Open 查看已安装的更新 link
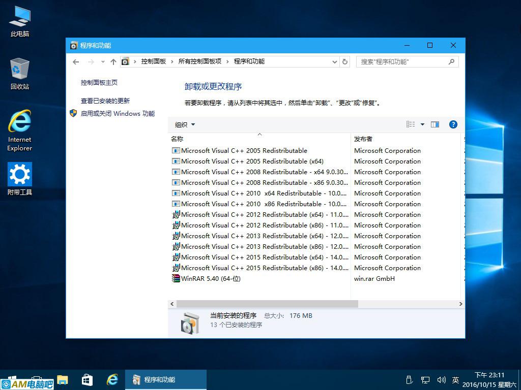Image resolution: width=521 pixels, height=390 pixels. [105, 101]
